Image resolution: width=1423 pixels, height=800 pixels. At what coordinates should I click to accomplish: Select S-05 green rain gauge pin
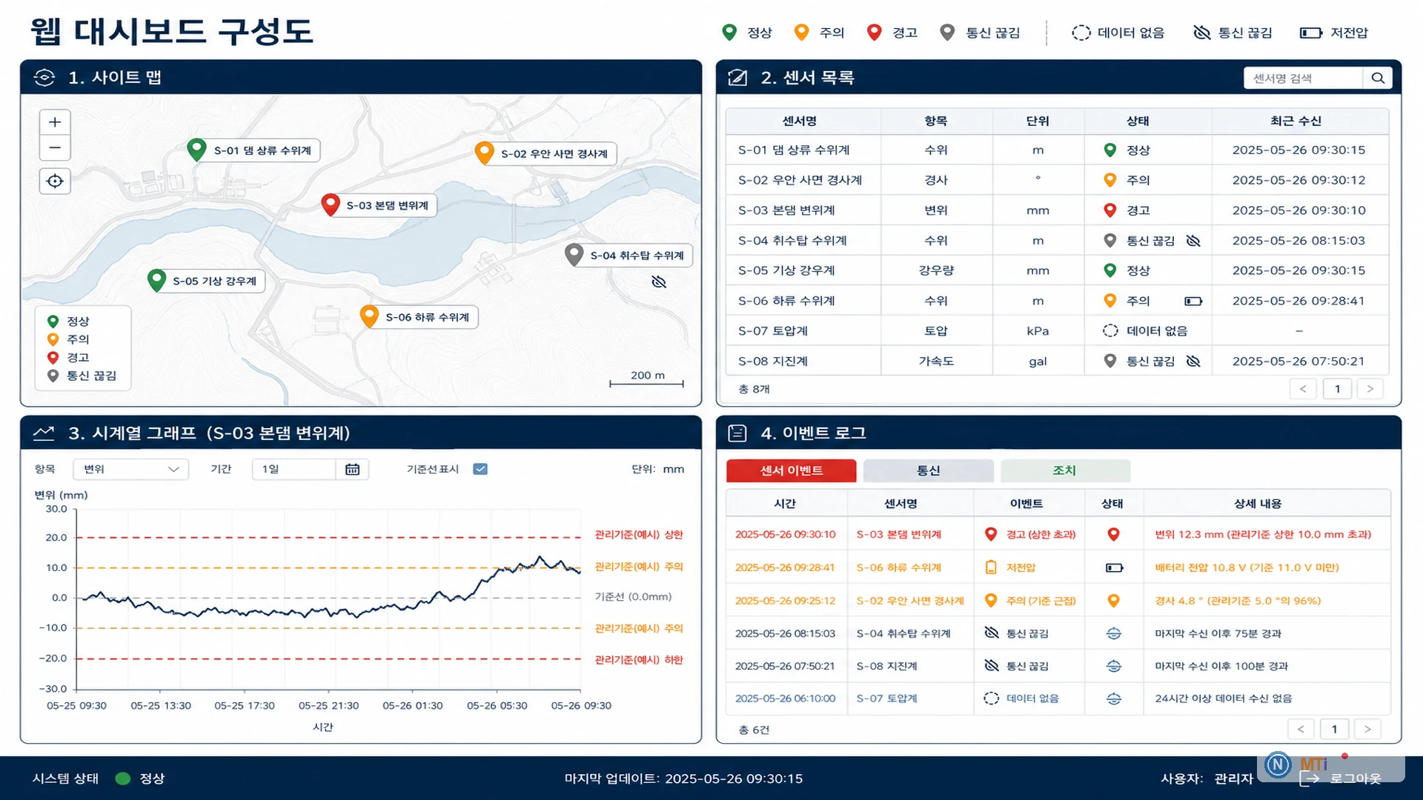156,280
